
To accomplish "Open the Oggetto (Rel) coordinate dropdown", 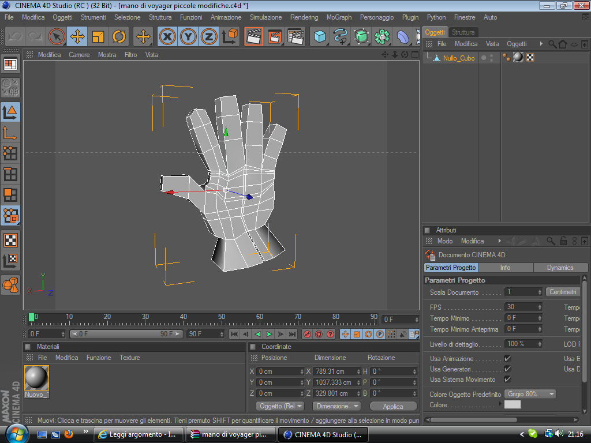I will (280, 406).
